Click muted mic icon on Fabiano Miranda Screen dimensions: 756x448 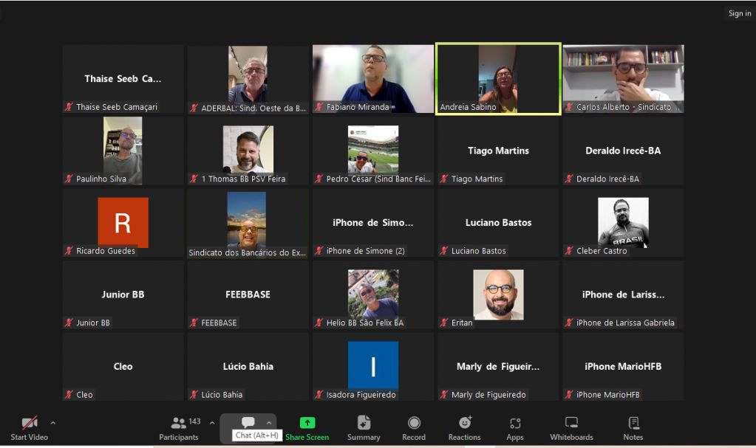point(319,107)
